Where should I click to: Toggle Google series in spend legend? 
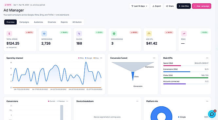pyautogui.click(x=89, y=58)
